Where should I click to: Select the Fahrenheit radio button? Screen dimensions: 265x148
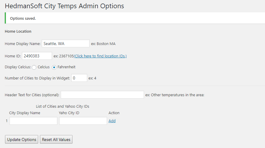click(x=54, y=67)
